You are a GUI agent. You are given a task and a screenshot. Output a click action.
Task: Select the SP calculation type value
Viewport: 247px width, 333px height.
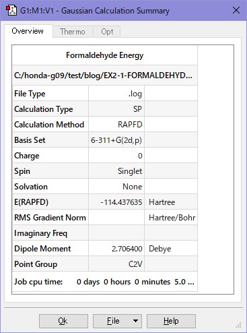click(137, 109)
